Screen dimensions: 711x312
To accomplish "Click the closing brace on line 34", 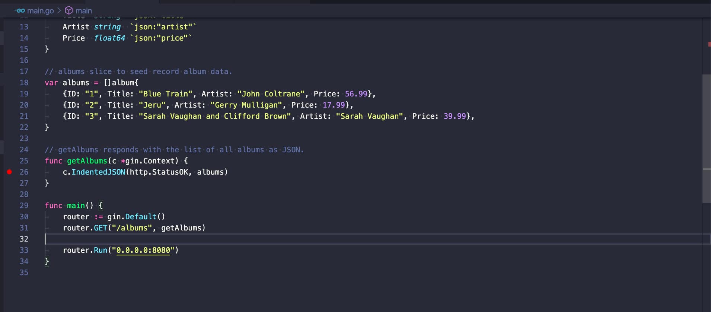I will click(47, 261).
